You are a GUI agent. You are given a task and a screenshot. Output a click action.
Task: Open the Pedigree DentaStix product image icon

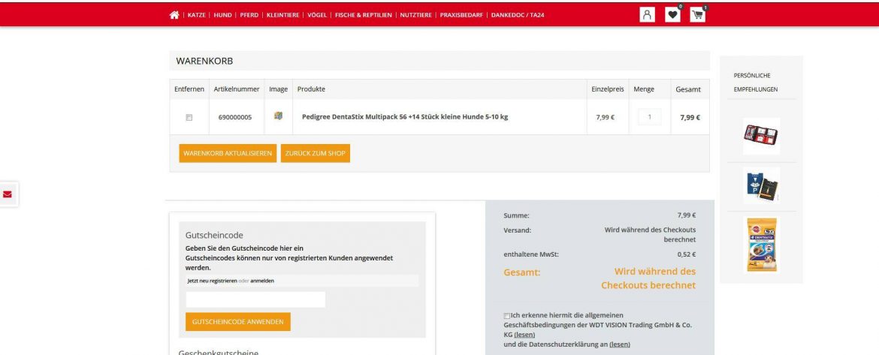tap(278, 116)
